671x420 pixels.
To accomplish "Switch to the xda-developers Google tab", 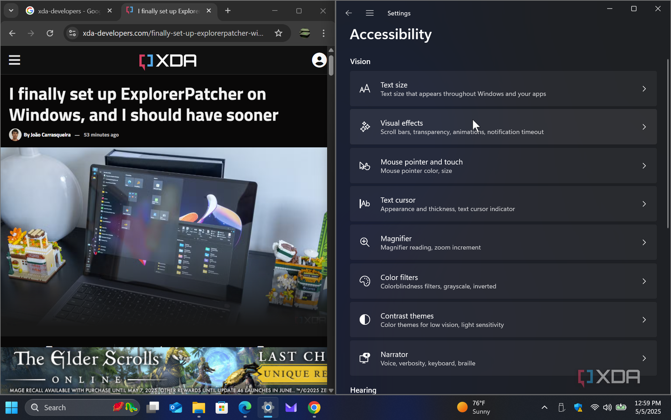I will click(70, 10).
